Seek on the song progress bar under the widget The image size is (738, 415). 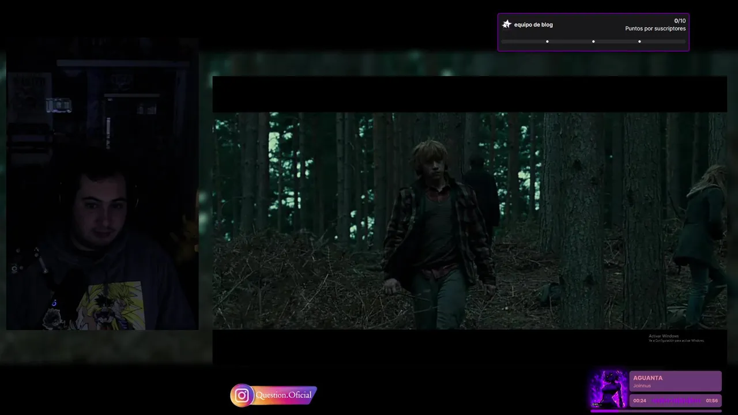(656, 411)
